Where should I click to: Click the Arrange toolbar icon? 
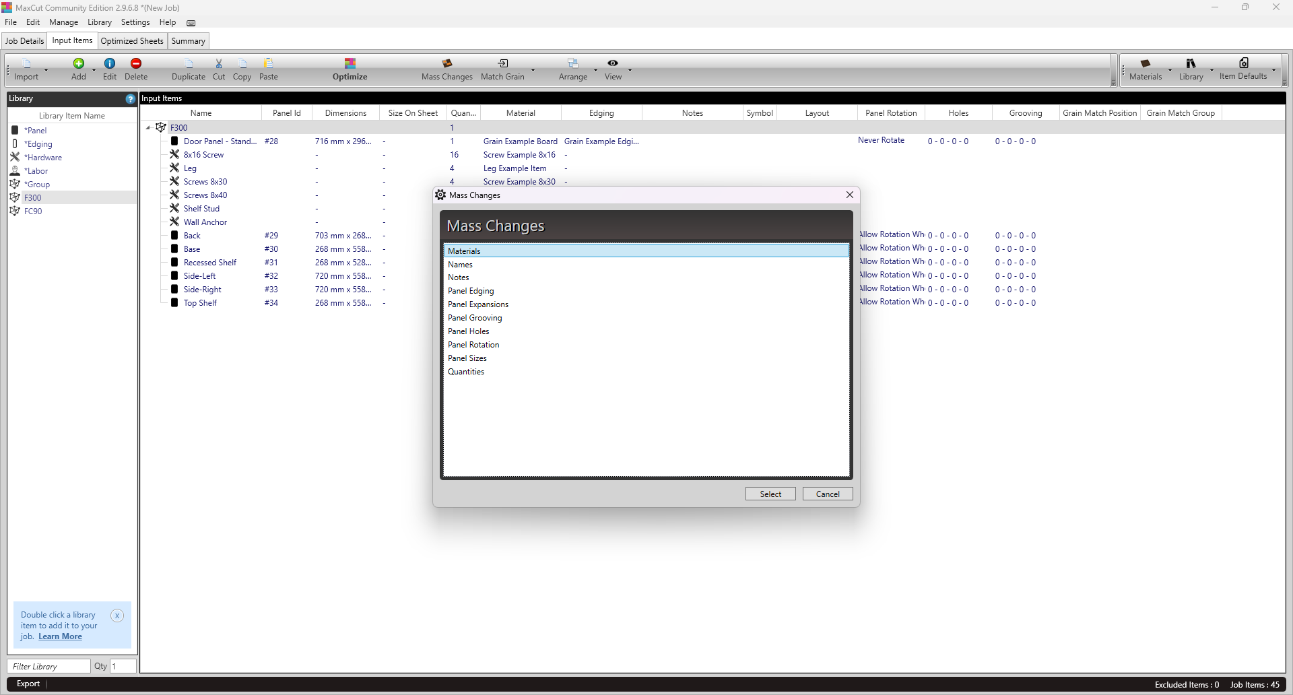tap(573, 69)
